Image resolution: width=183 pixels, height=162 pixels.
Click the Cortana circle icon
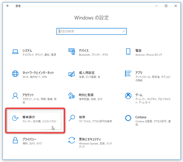tap(128, 118)
